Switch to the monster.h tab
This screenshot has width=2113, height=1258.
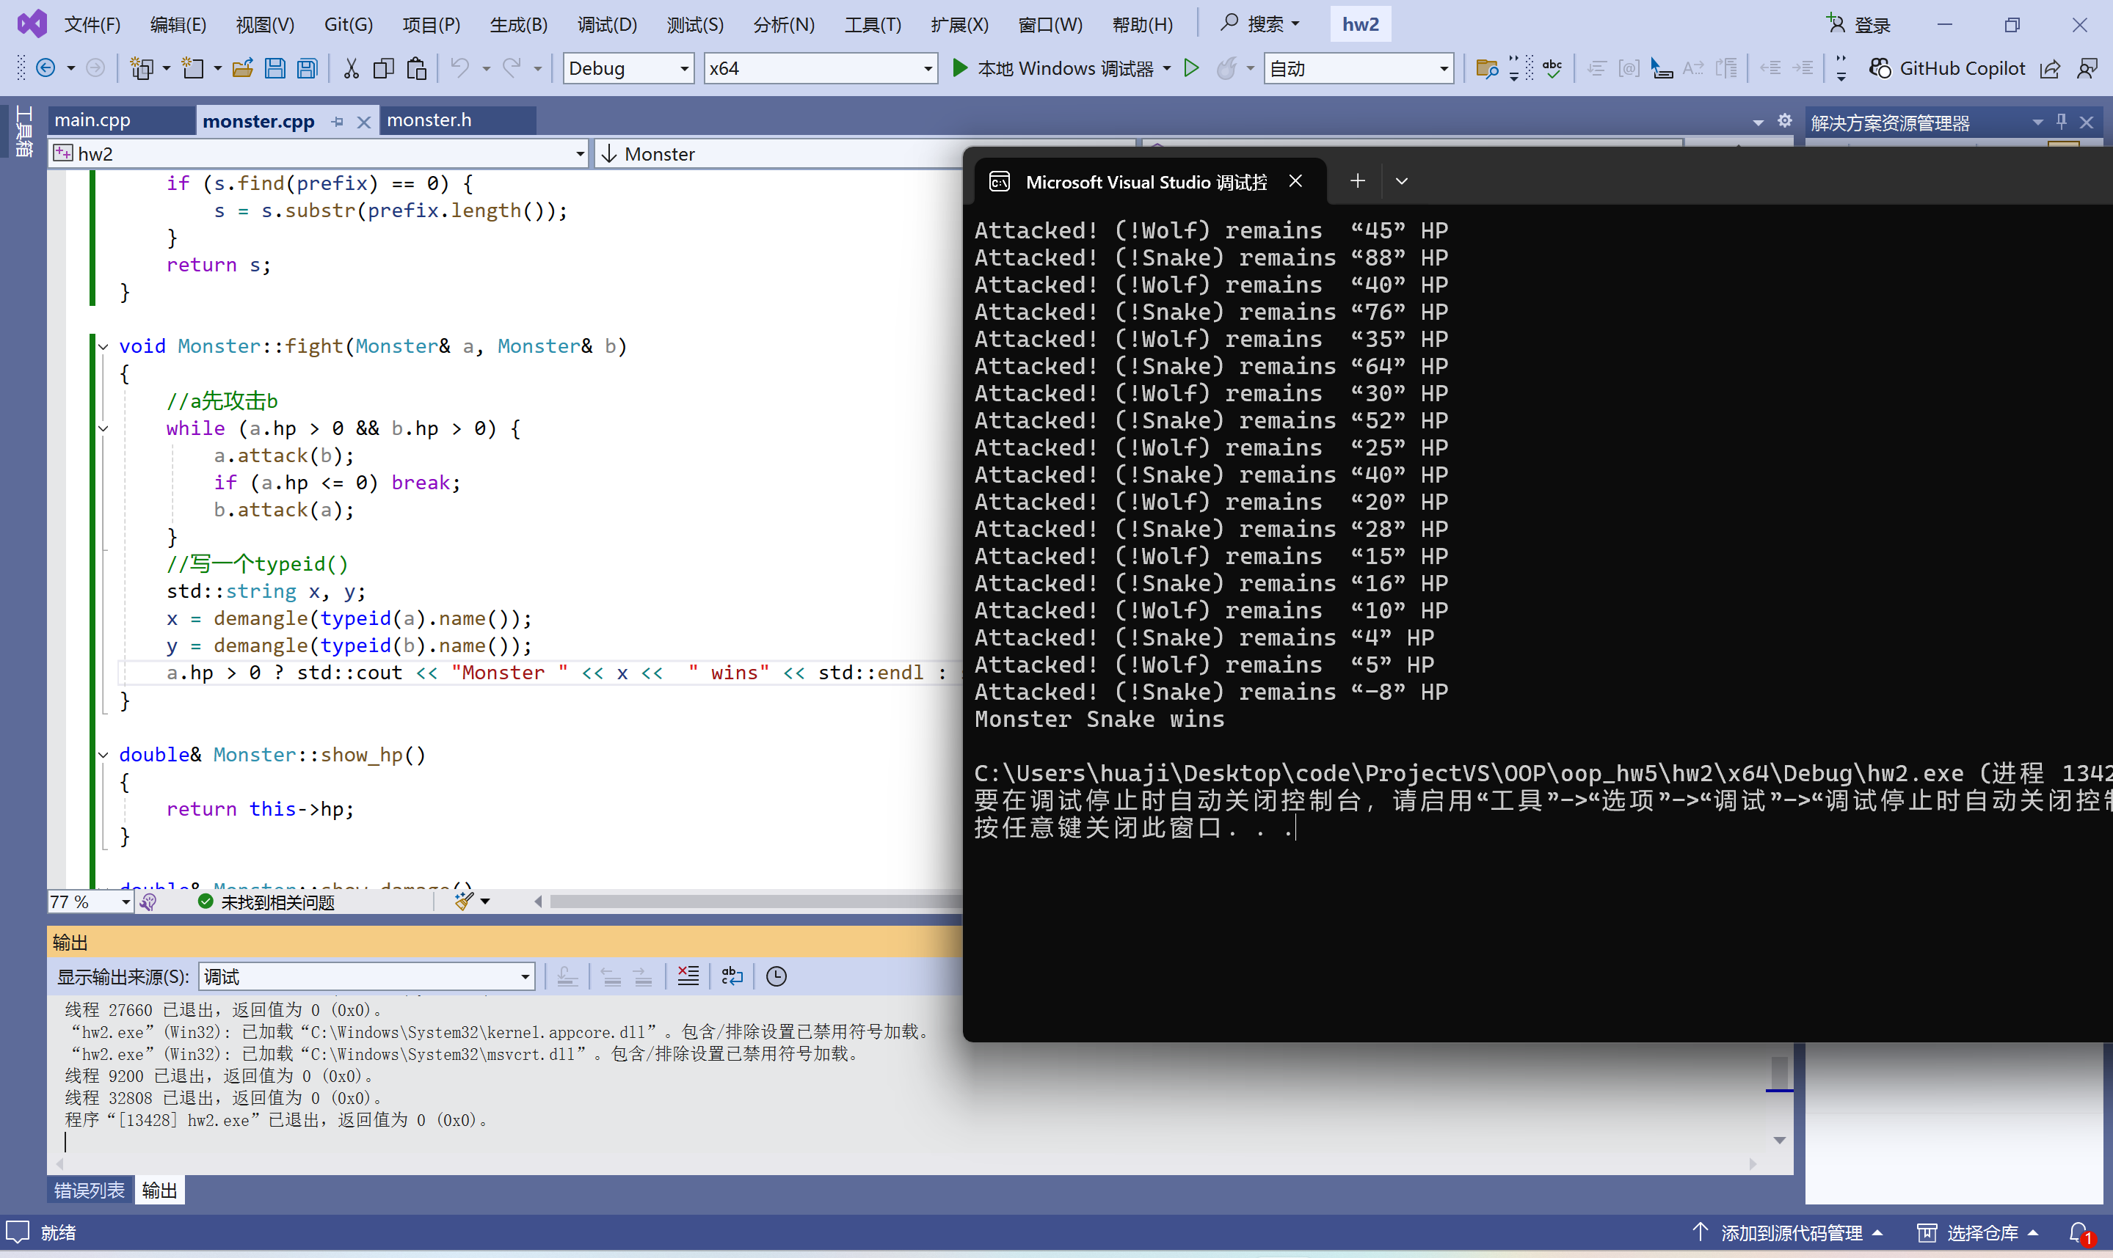pos(429,120)
